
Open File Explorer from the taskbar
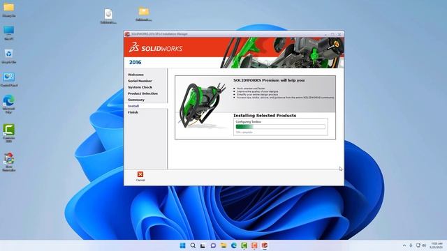coord(223,245)
